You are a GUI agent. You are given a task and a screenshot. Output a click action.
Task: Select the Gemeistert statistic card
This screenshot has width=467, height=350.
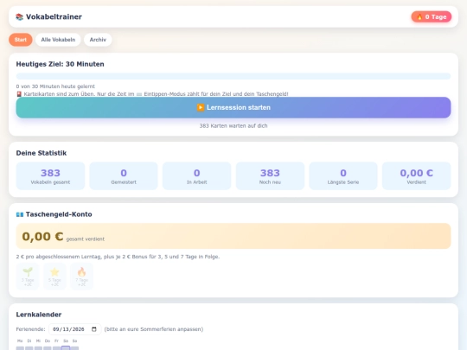[124, 176]
